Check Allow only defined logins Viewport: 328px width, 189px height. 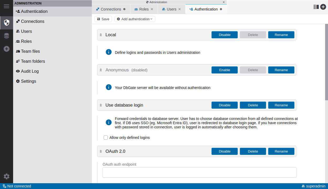106,138
